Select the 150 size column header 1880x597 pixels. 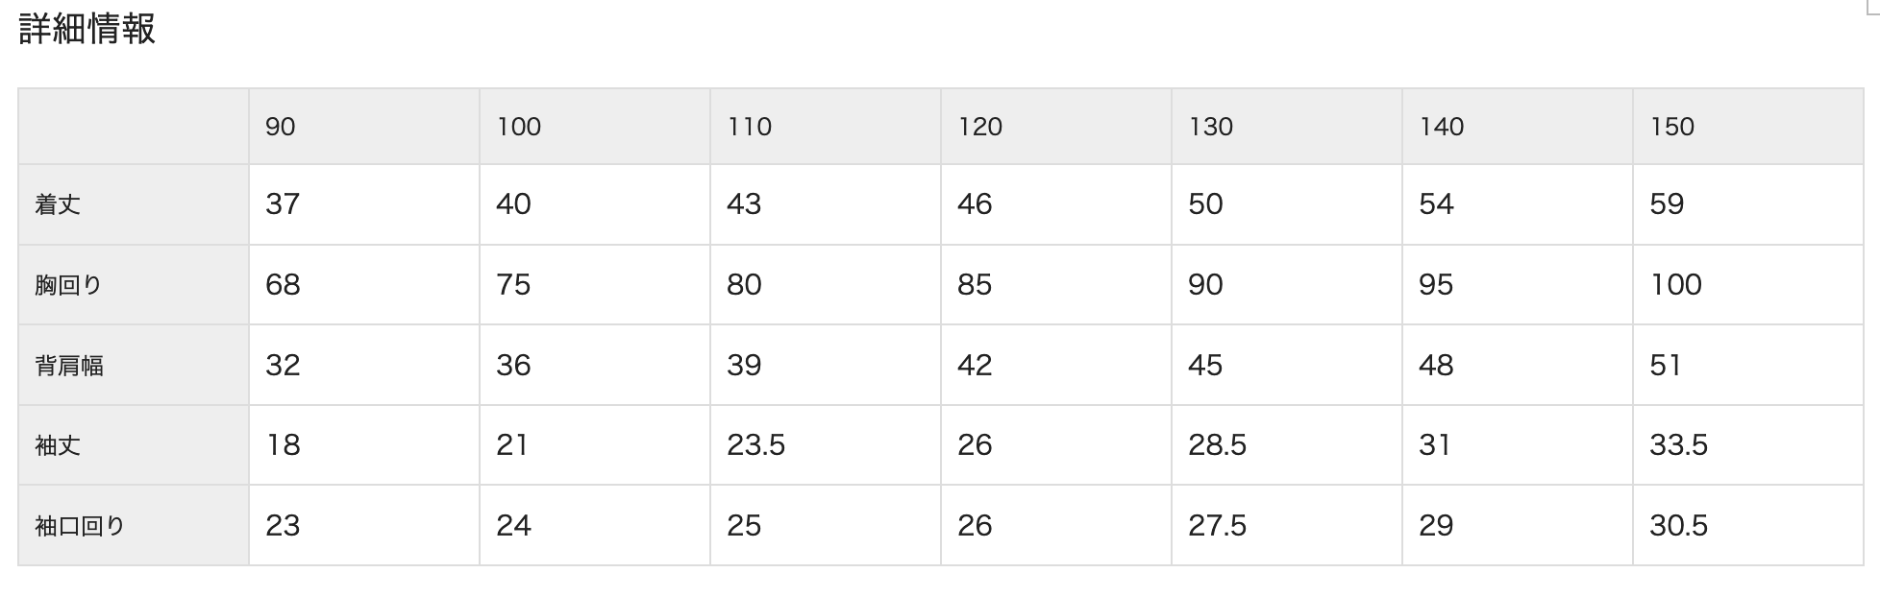1748,127
